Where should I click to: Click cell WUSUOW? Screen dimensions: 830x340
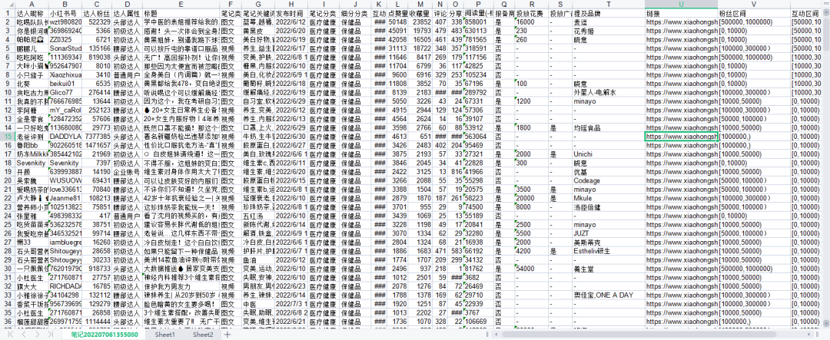65,180
